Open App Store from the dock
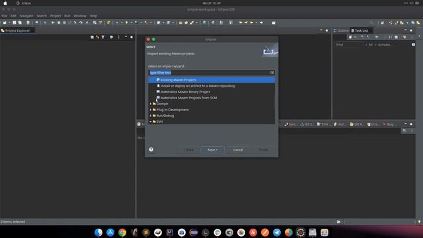Image resolution: width=423 pixels, height=238 pixels. tap(110, 232)
